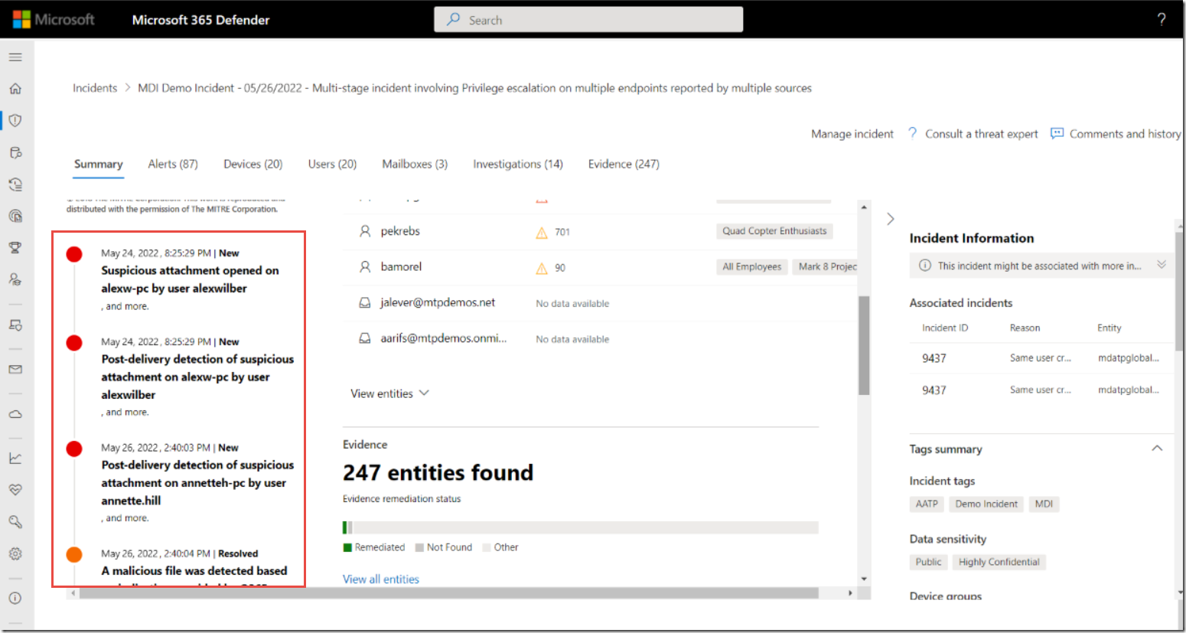The image size is (1186, 633).
Task: Click the Microsoft logo
Action: click(x=54, y=20)
